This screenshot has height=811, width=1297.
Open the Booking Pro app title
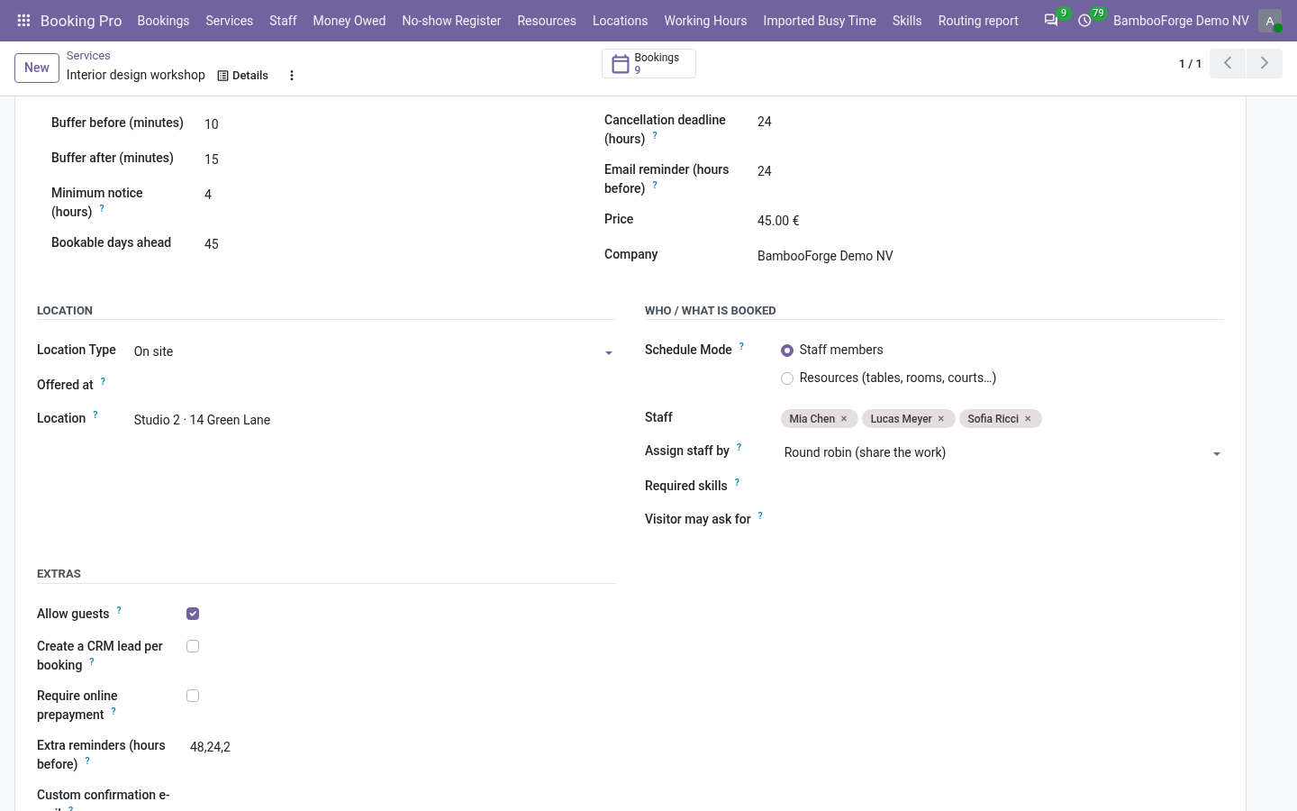point(81,21)
